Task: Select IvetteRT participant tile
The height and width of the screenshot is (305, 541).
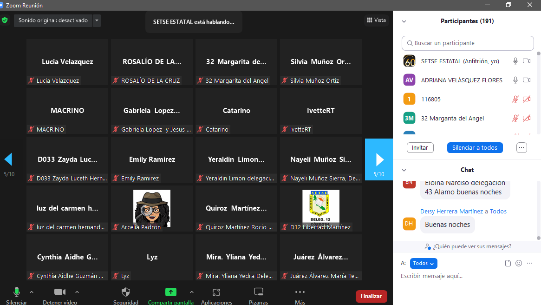Action: point(321,111)
